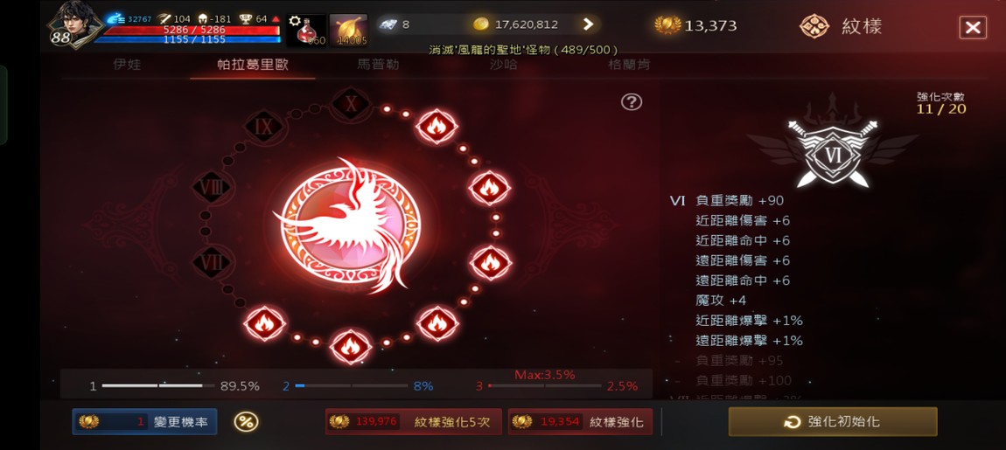Click the 紋樣強化 single enhance button
Image resolution: width=1006 pixels, height=450 pixels.
580,422
